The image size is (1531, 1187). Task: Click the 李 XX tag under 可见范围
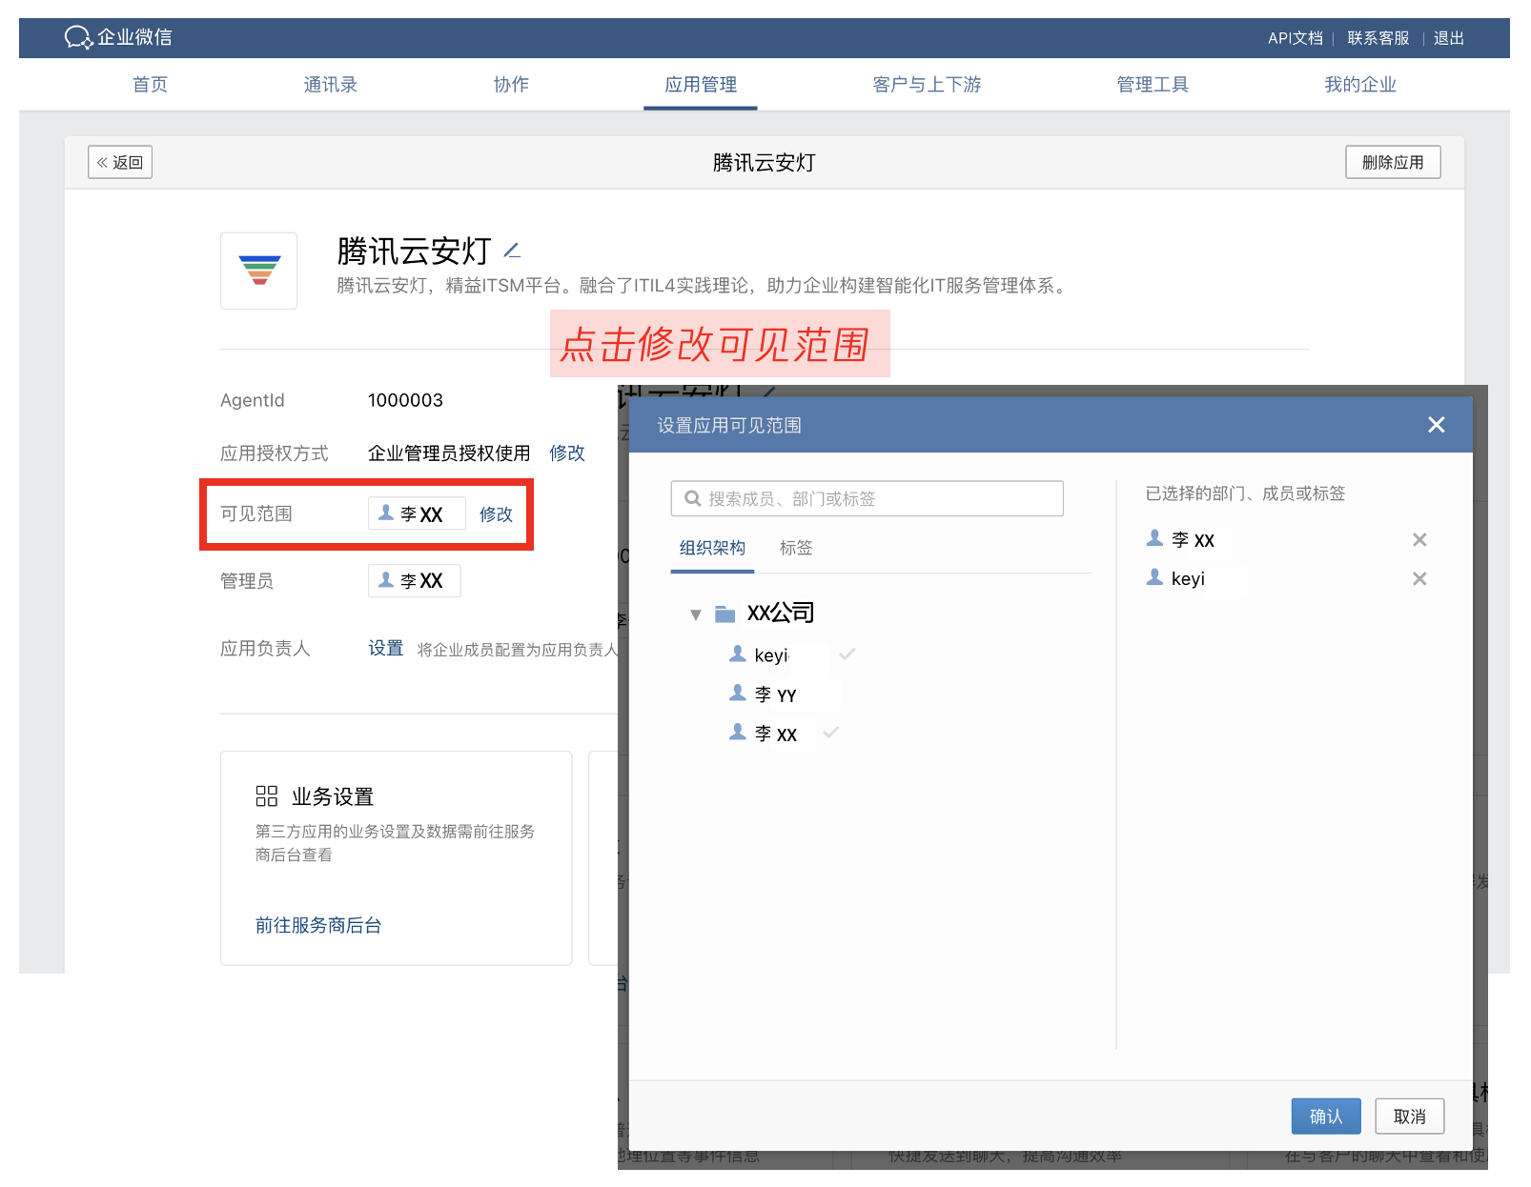coord(417,513)
